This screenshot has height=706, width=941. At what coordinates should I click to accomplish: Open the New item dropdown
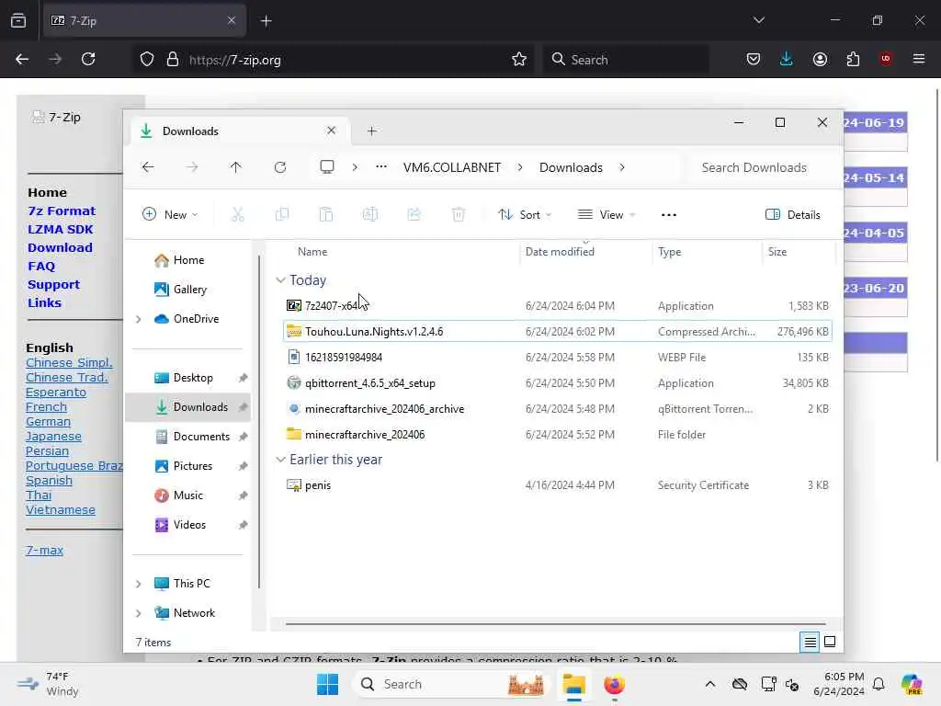coord(170,214)
